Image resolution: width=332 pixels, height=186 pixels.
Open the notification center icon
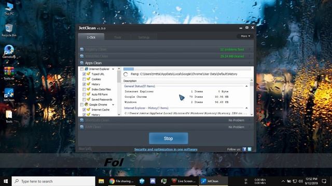(x=324, y=181)
